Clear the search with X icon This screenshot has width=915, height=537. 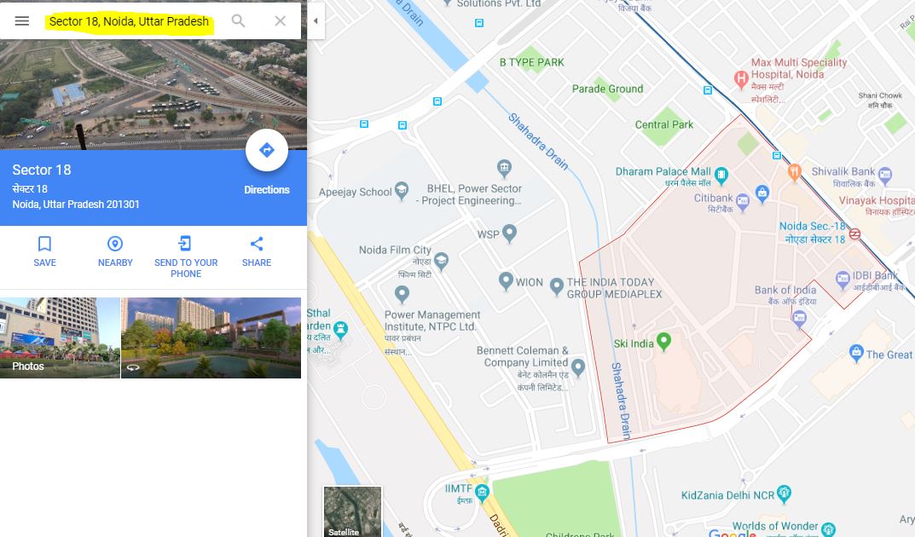pos(280,21)
